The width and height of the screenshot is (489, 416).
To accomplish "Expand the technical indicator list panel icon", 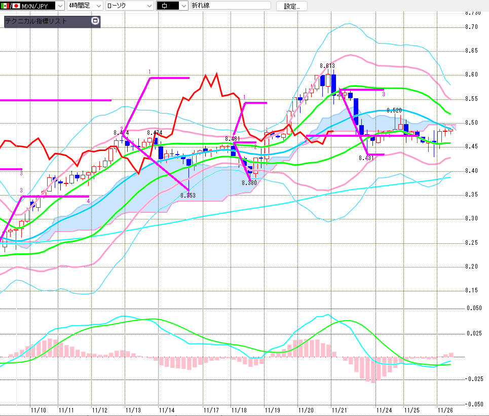I will point(95,21).
